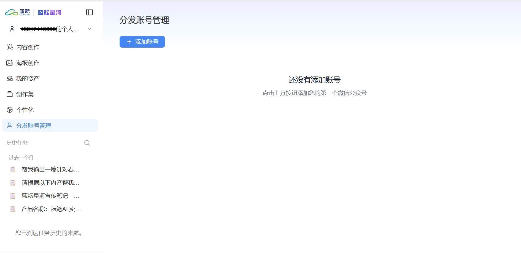Click the plus icon on 添加账号
521x254 pixels.
(x=129, y=42)
